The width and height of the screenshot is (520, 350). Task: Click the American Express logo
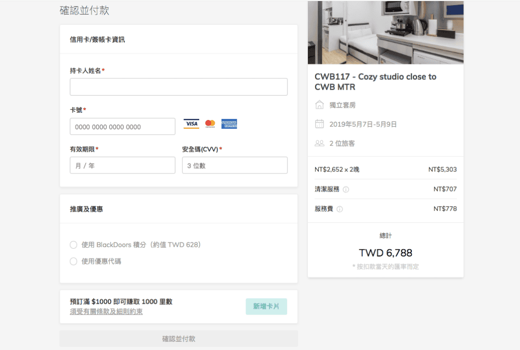[x=229, y=124]
